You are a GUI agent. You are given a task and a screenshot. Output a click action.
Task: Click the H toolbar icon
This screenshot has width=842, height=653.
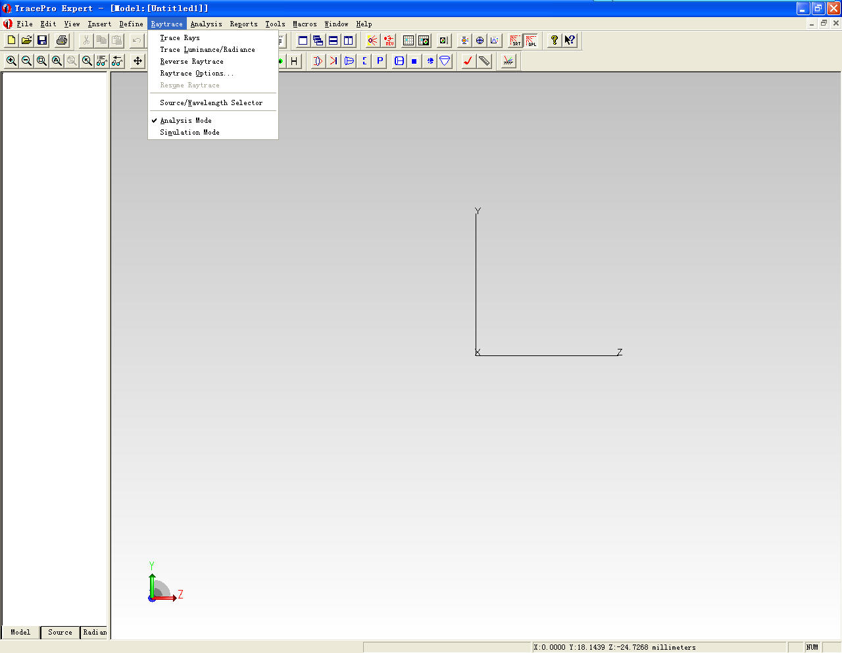coord(294,61)
